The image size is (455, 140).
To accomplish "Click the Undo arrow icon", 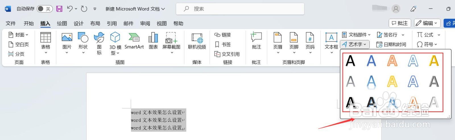I will click(x=70, y=9).
